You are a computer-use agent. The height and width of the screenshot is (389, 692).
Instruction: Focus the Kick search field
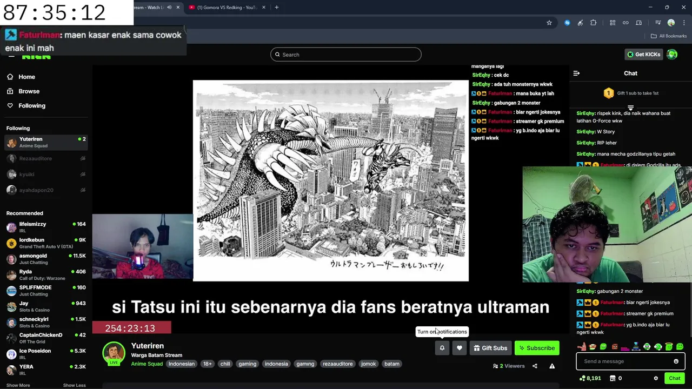click(x=346, y=55)
